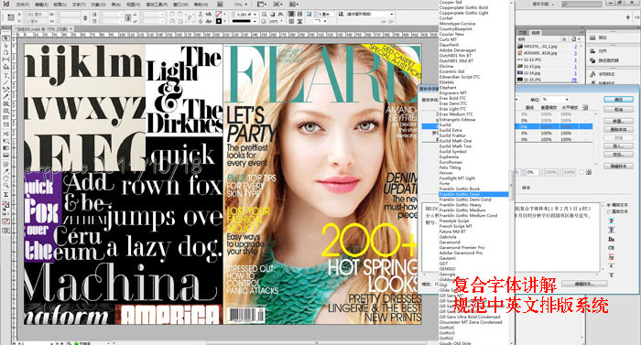
Task: Click the 新建... button
Action: pyautogui.click(x=618, y=121)
